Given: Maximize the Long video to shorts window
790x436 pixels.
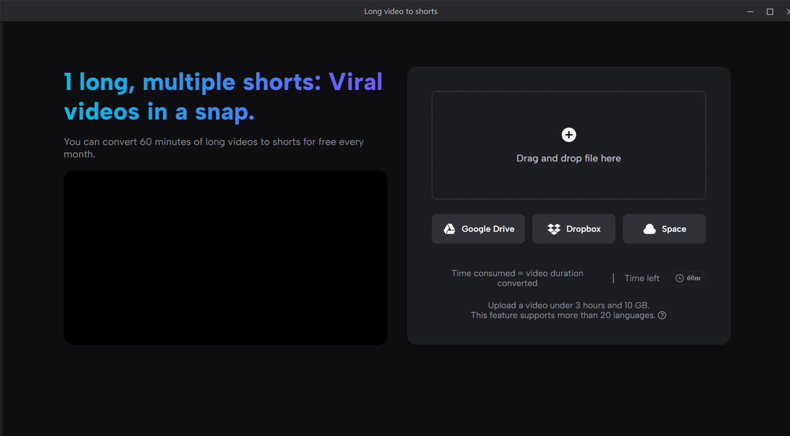Looking at the screenshot, I should click(770, 12).
